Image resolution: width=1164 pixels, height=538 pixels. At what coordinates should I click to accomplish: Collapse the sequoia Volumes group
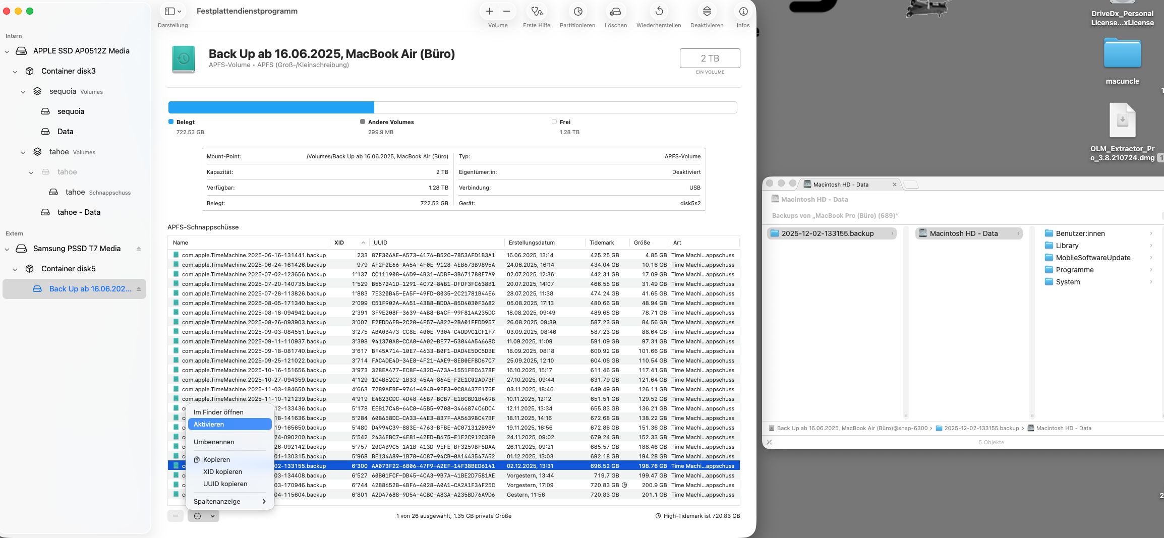pos(23,92)
